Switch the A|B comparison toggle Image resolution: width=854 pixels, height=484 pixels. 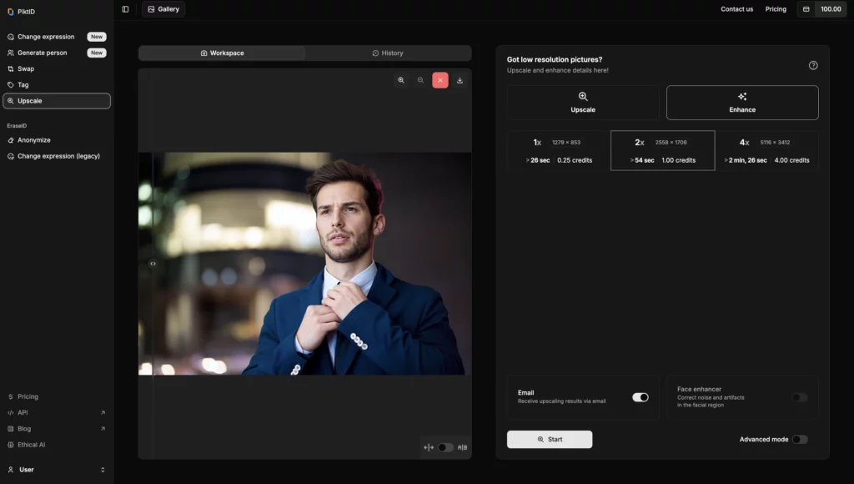(x=445, y=446)
